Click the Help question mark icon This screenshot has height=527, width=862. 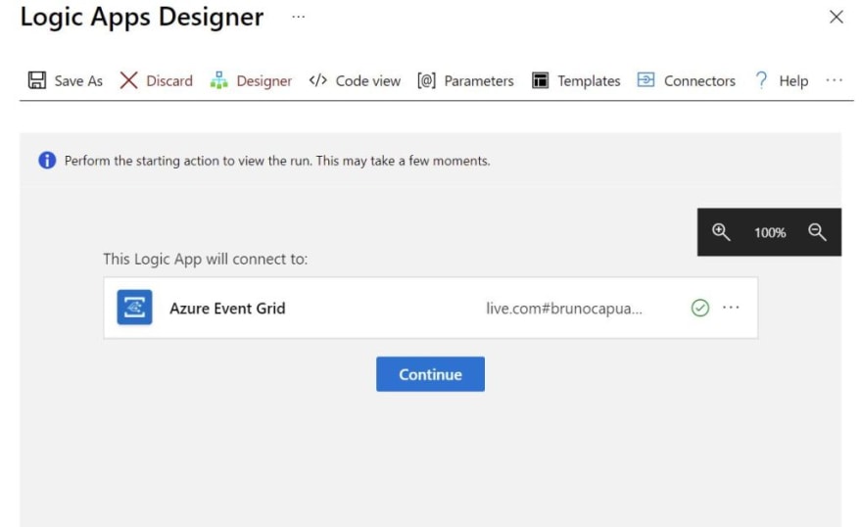[x=761, y=80]
